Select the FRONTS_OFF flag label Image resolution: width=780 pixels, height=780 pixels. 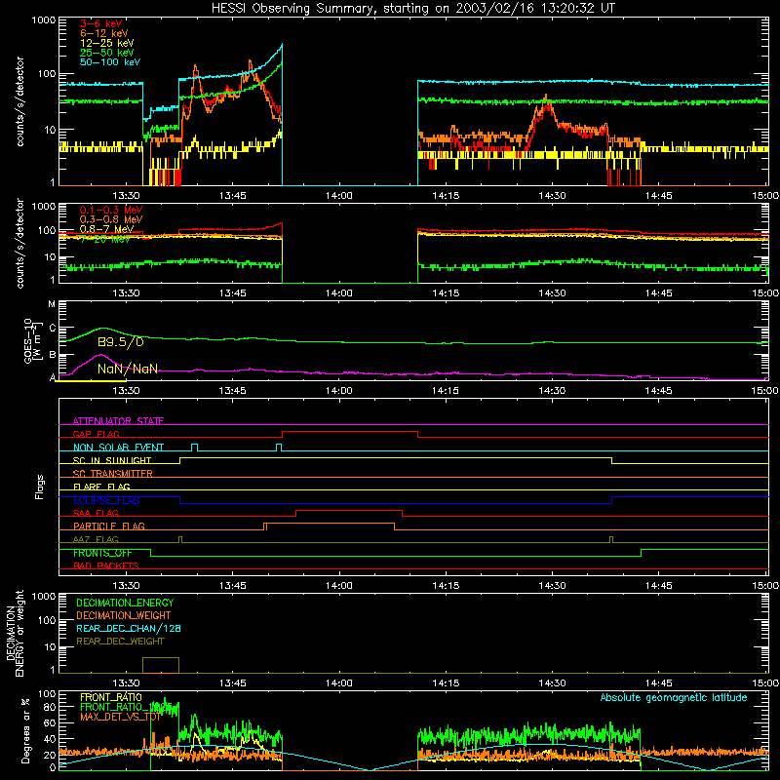click(102, 553)
